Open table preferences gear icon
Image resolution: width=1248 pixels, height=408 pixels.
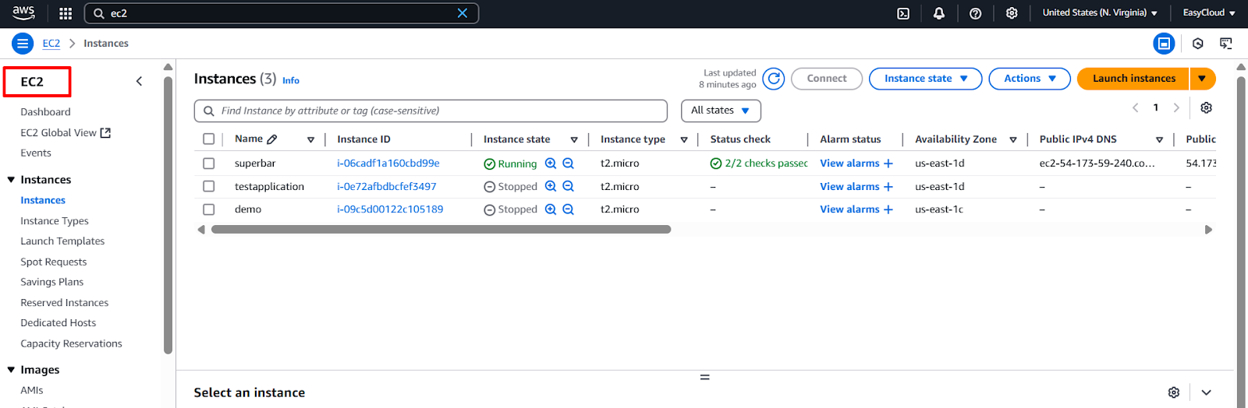pos(1206,107)
